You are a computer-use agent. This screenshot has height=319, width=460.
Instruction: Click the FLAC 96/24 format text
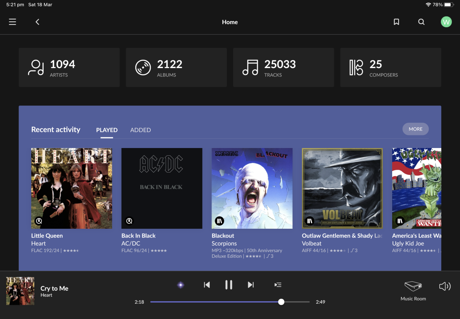click(x=134, y=251)
